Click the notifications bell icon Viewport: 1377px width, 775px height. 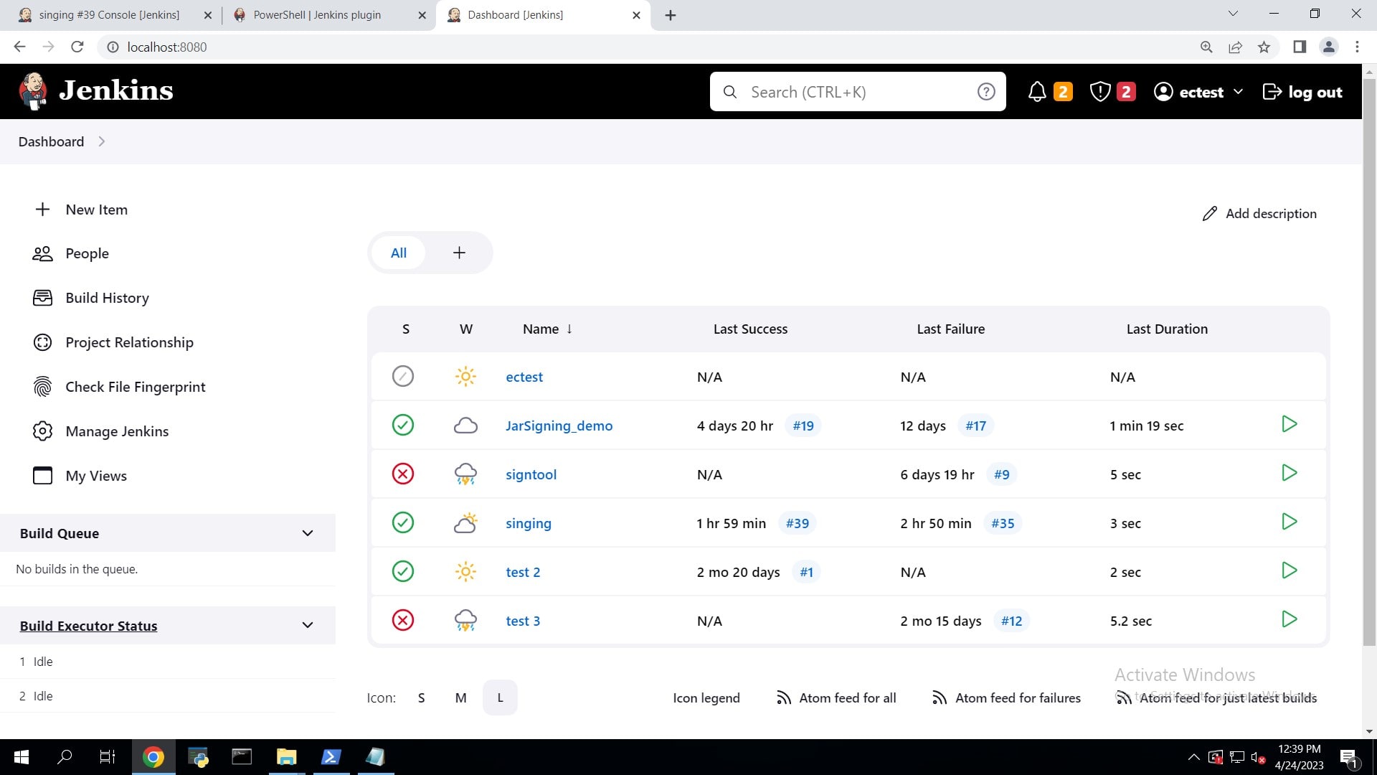1037,92
